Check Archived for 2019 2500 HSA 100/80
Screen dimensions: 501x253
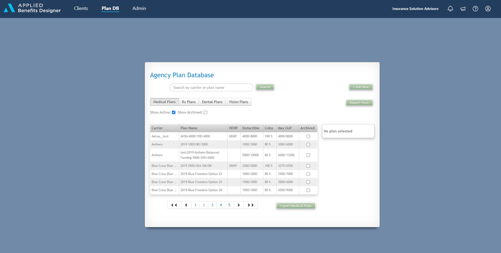(308, 166)
